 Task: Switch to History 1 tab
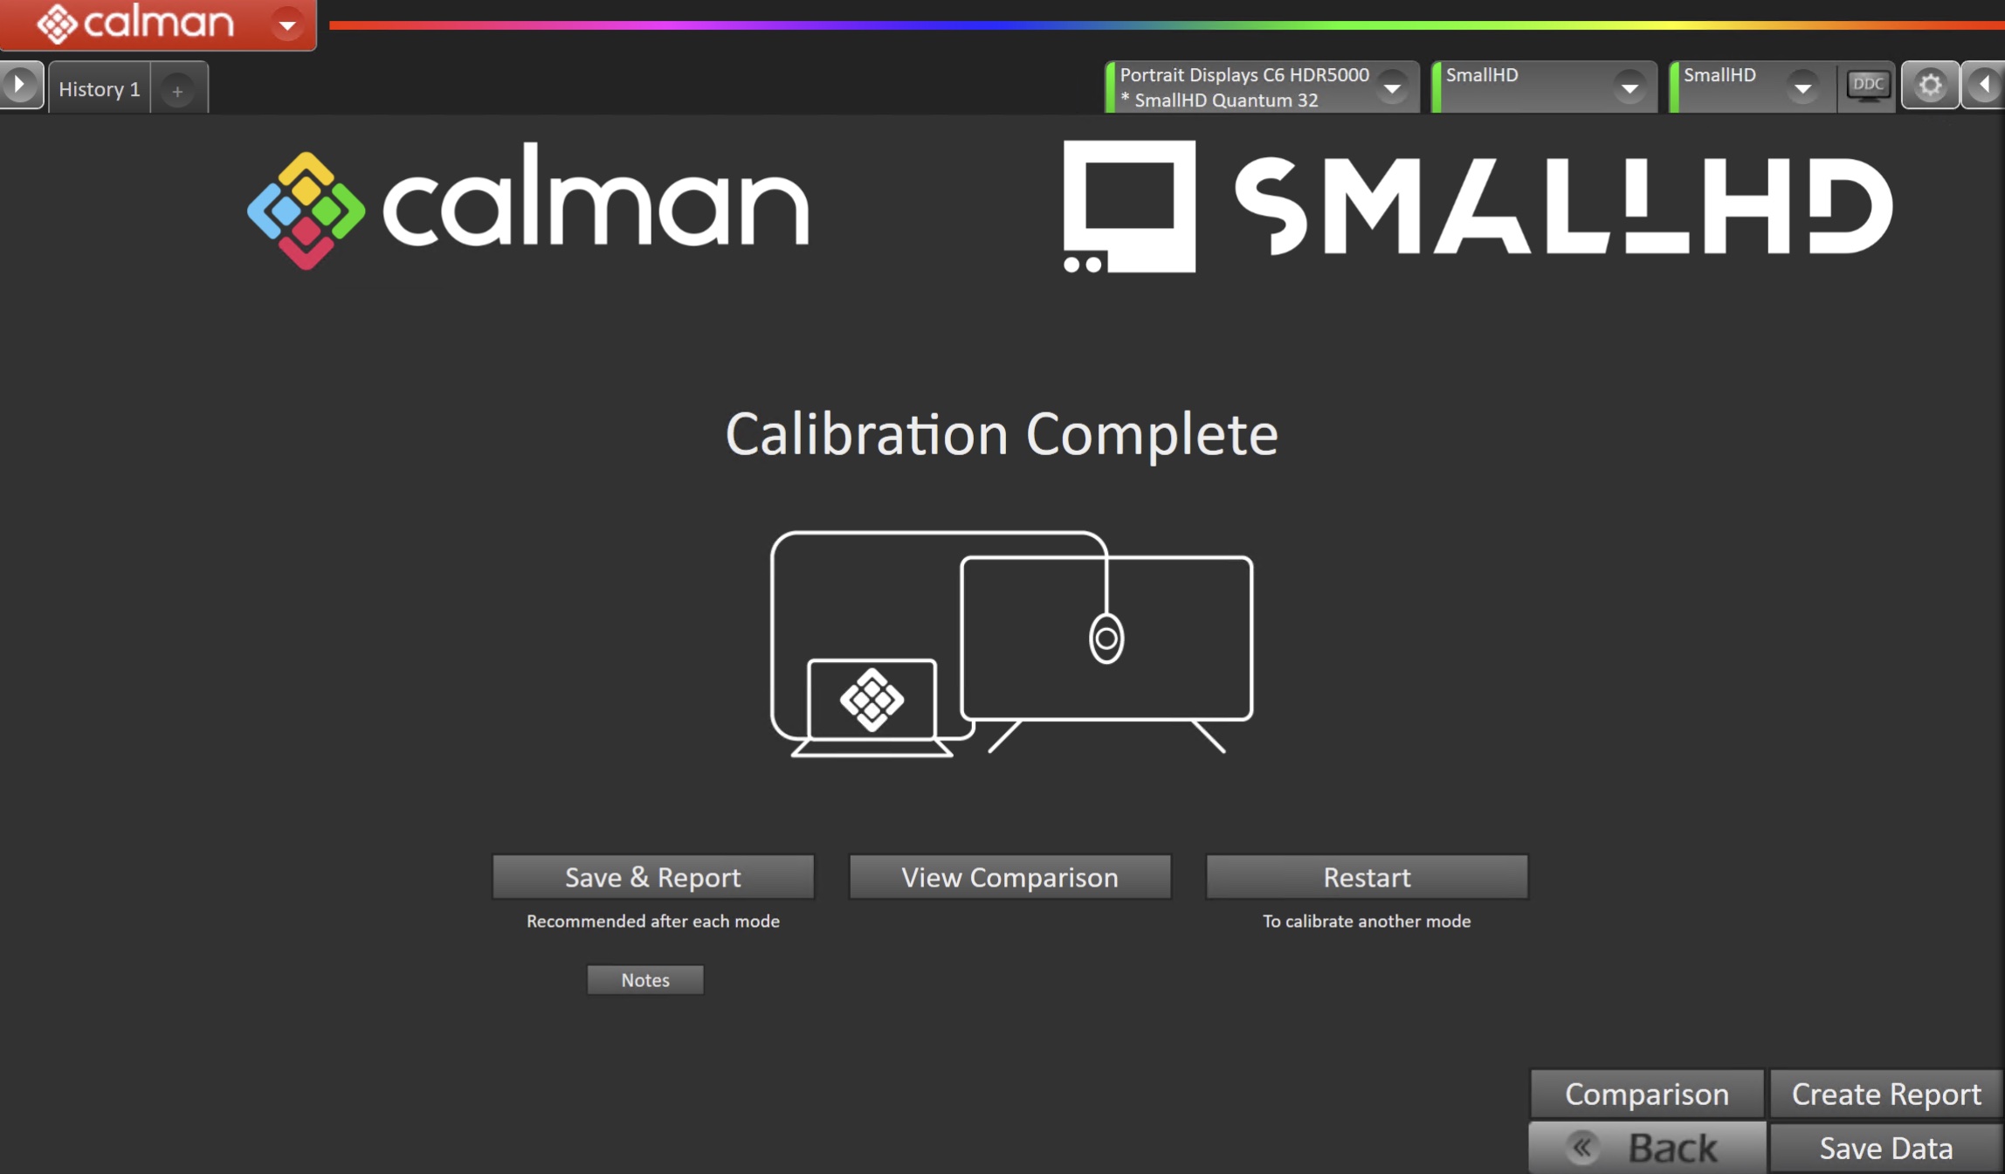tap(99, 89)
